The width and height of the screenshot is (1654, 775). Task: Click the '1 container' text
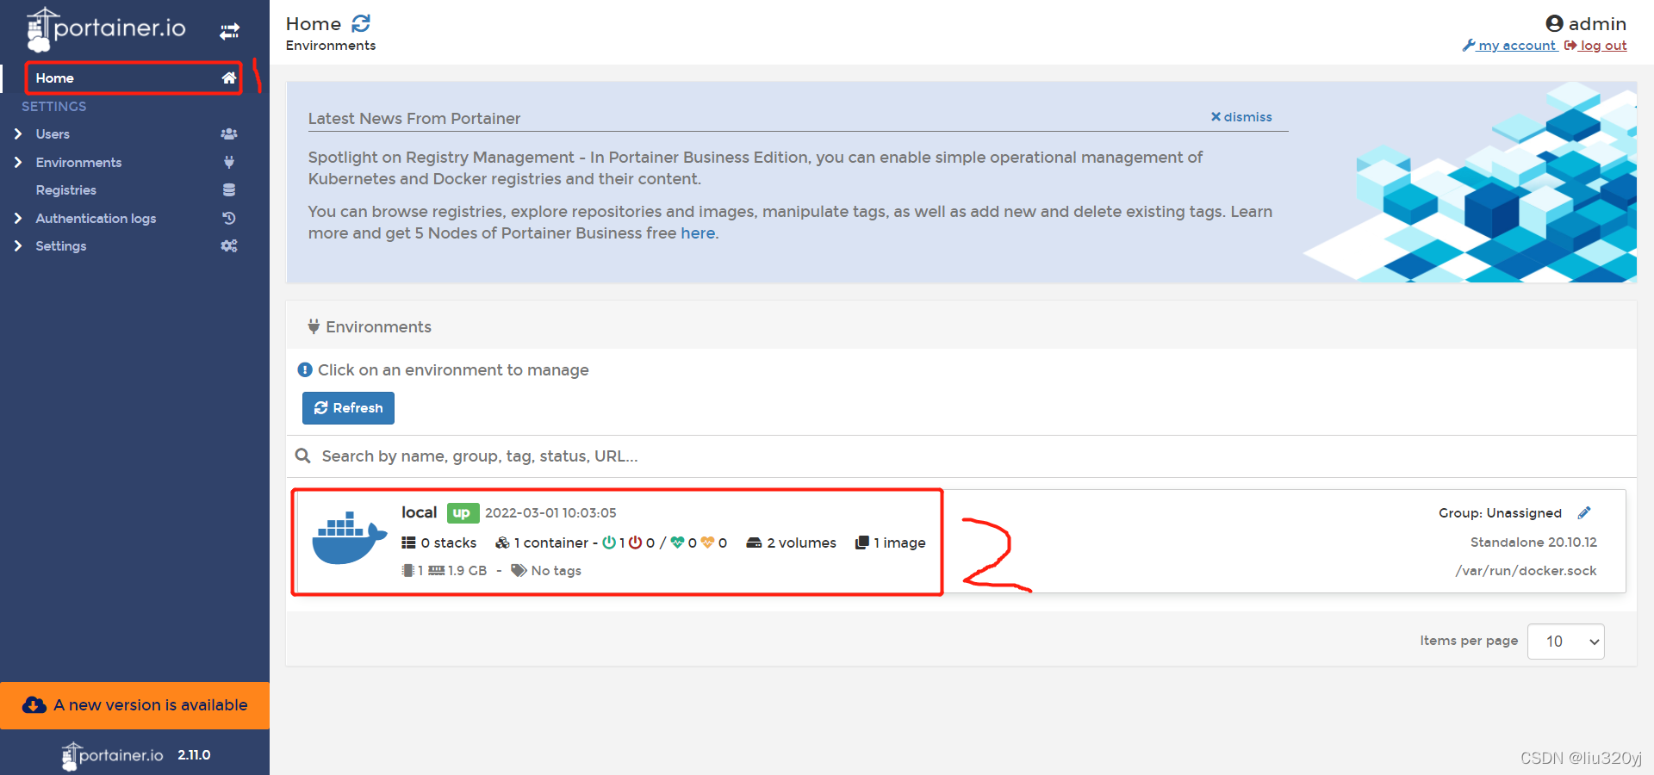(x=551, y=542)
